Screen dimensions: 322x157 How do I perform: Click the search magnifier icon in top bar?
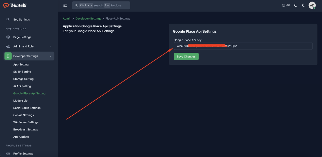click(x=76, y=5)
